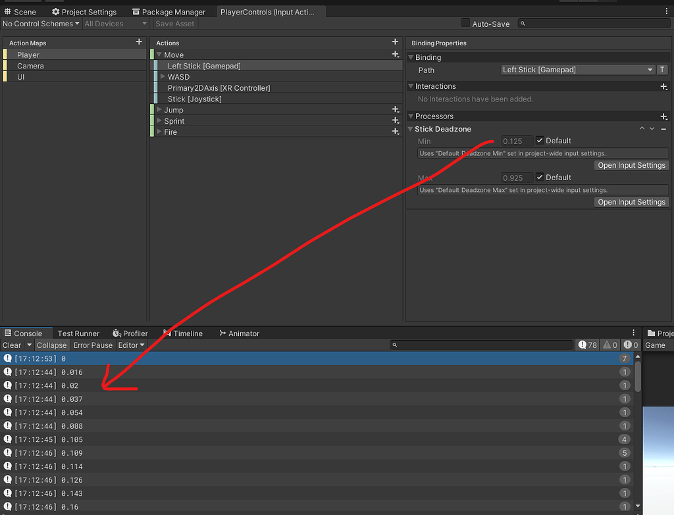Image resolution: width=674 pixels, height=515 pixels.
Task: Click the T icon beside the Path field
Action: tap(662, 69)
